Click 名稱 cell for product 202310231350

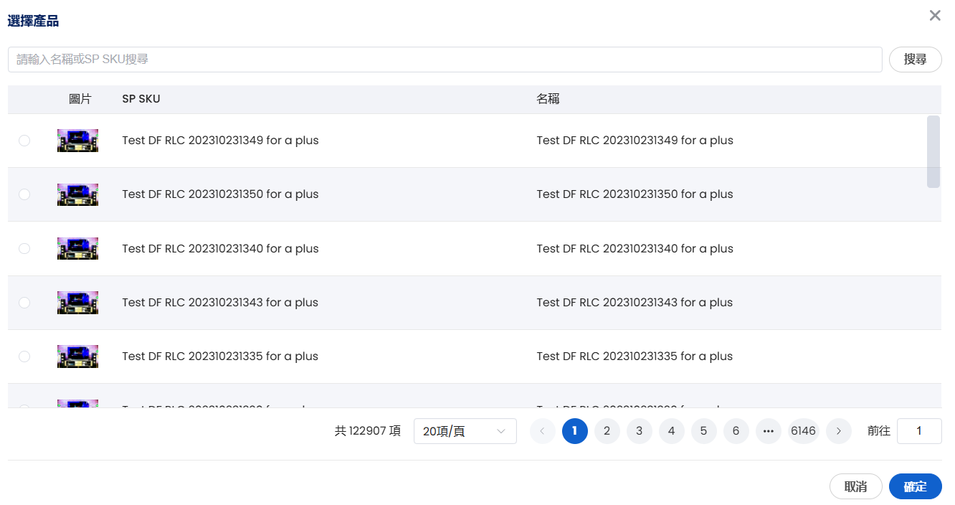[x=635, y=194]
